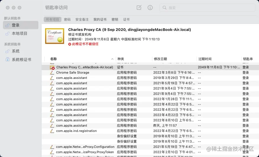Select com.apple.Netw...iceProxy.ProxyToken dated 2022年2月10日
The image size is (259, 157).
click(x=150, y=152)
